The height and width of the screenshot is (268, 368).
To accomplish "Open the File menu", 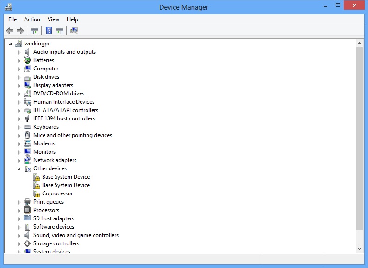I will [12, 19].
